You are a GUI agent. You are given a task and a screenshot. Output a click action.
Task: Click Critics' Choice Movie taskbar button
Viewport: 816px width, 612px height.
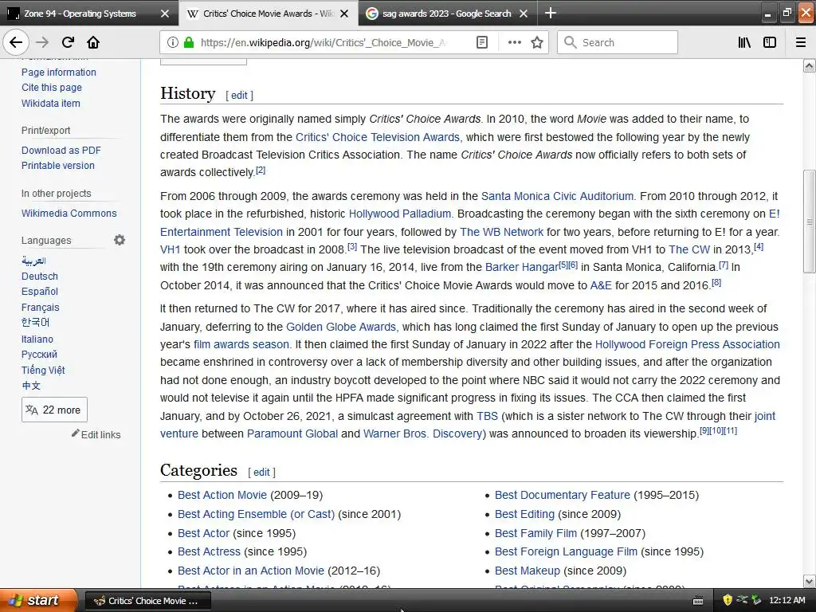point(147,601)
